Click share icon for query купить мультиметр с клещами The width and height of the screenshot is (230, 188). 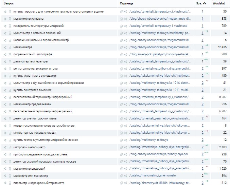(x=5, y=76)
